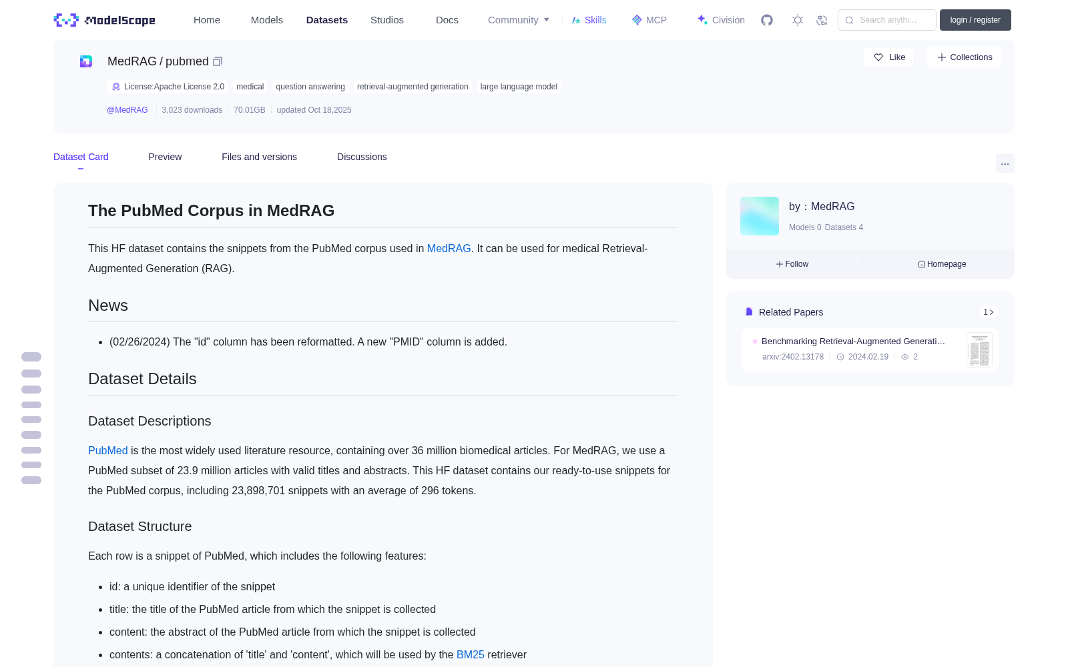
Task: Open the three-dot more options button
Action: click(x=1005, y=163)
